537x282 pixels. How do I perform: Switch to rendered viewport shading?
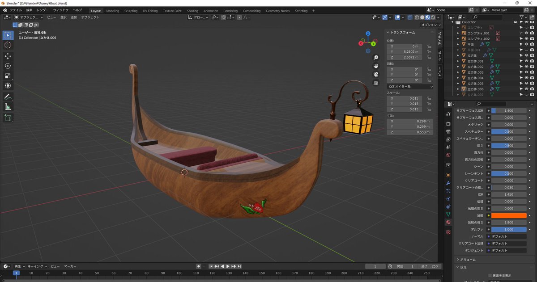pyautogui.click(x=433, y=17)
